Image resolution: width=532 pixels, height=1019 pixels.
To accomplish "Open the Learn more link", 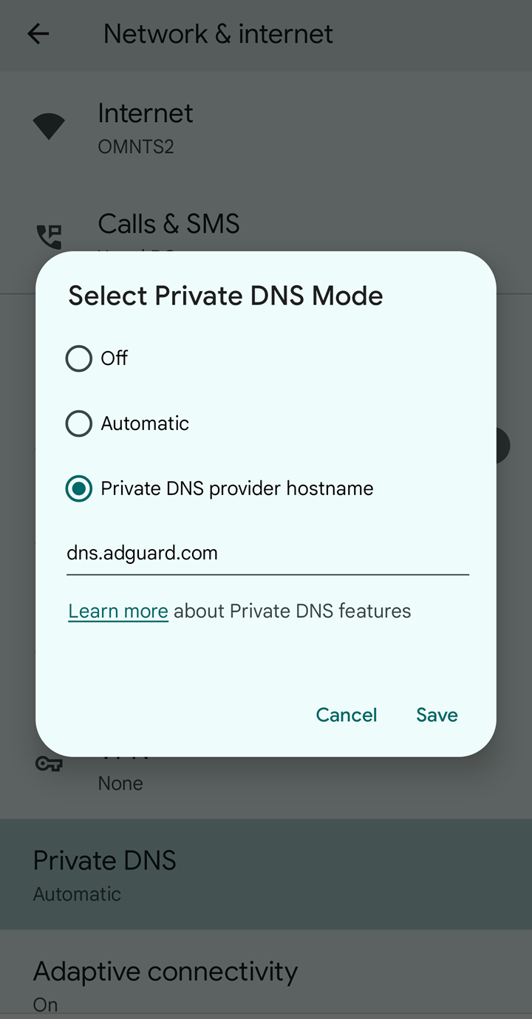I will 118,611.
